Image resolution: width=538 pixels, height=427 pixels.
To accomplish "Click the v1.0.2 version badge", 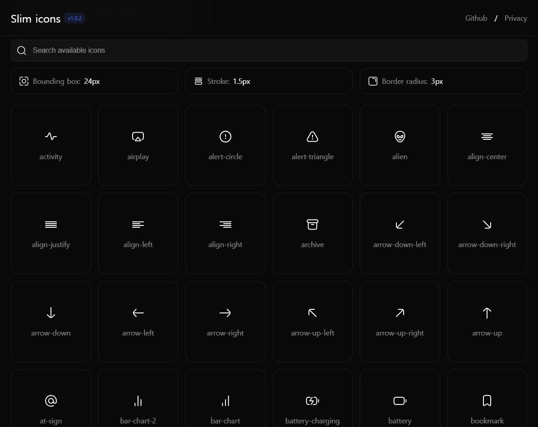I will pyautogui.click(x=74, y=18).
